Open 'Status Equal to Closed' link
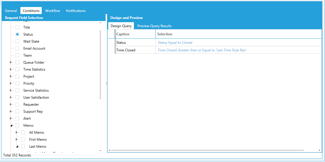 tap(175, 43)
